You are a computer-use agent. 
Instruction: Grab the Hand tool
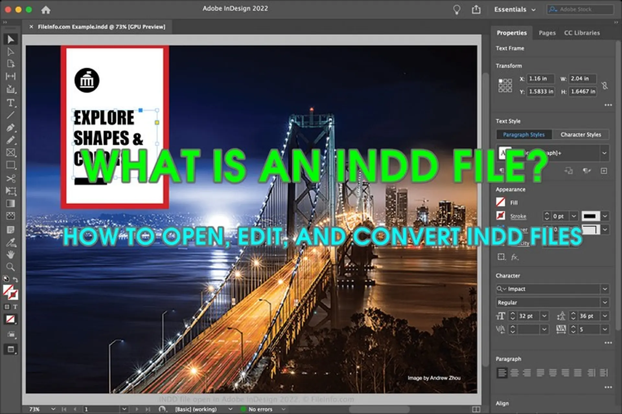(11, 255)
